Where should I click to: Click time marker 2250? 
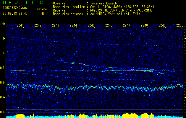pyautogui.click(x=180, y=25)
